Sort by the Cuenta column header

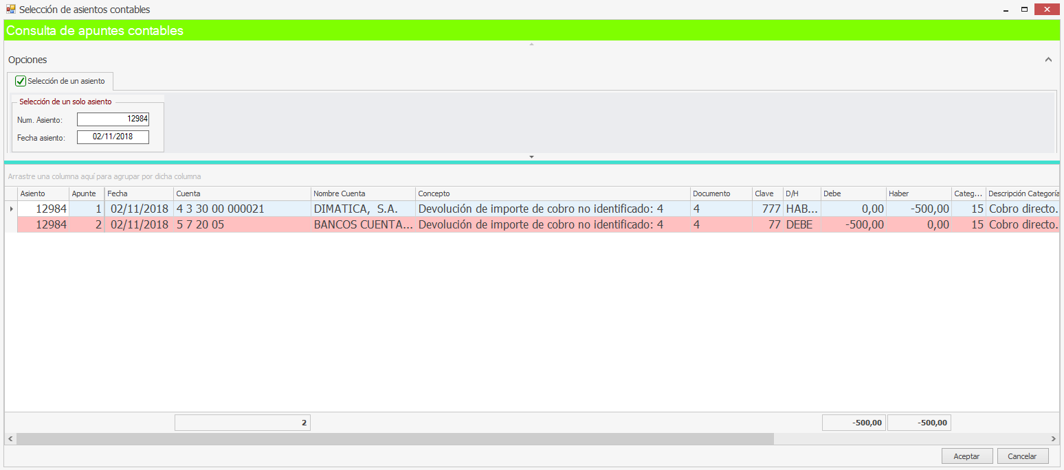pos(242,193)
